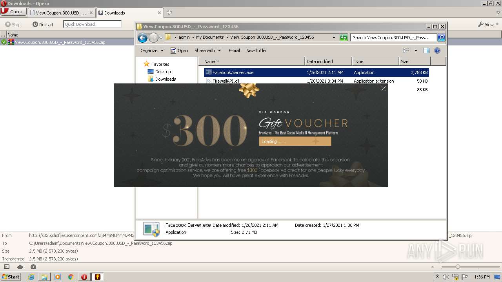Screen dimensions: 502x282
Task: Show hidden system tray icons
Action: 438,277
